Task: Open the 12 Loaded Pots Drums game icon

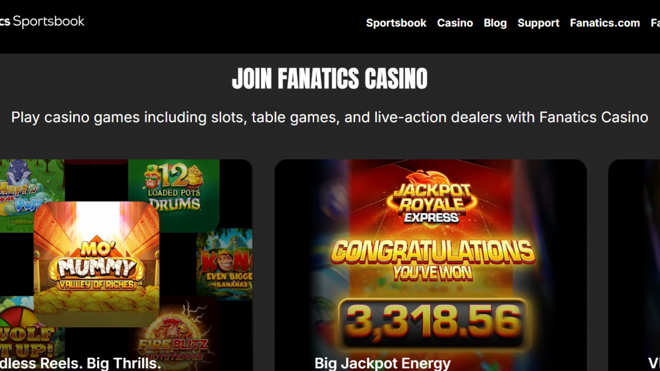Action: (174, 194)
